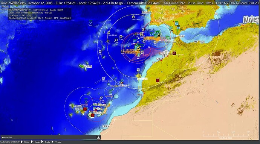Click the AAW zone label
This screenshot has width=260, height=144.
pyautogui.click(x=145, y=55)
